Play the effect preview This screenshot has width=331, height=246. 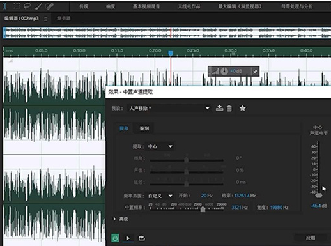pos(128,238)
